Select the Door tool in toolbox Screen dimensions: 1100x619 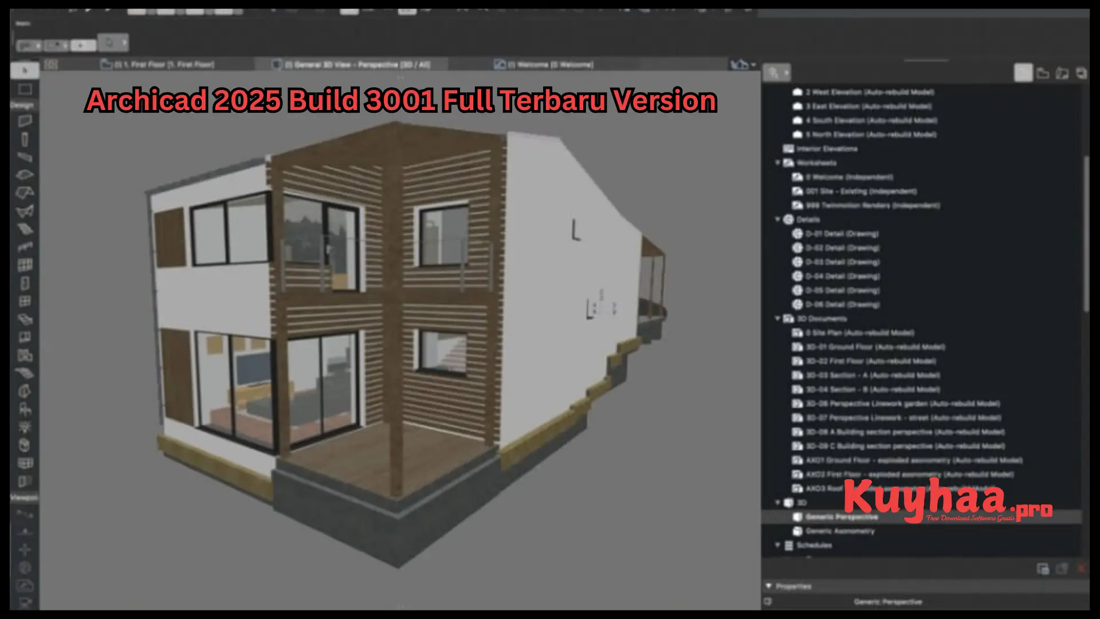(25, 283)
